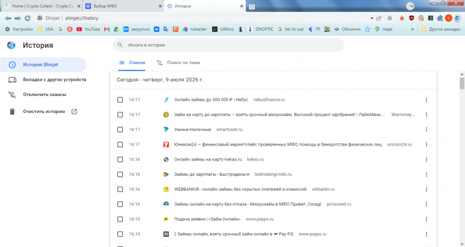
Task: Tick the Юником24 history entry checkbox
Action: pyautogui.click(x=120, y=144)
